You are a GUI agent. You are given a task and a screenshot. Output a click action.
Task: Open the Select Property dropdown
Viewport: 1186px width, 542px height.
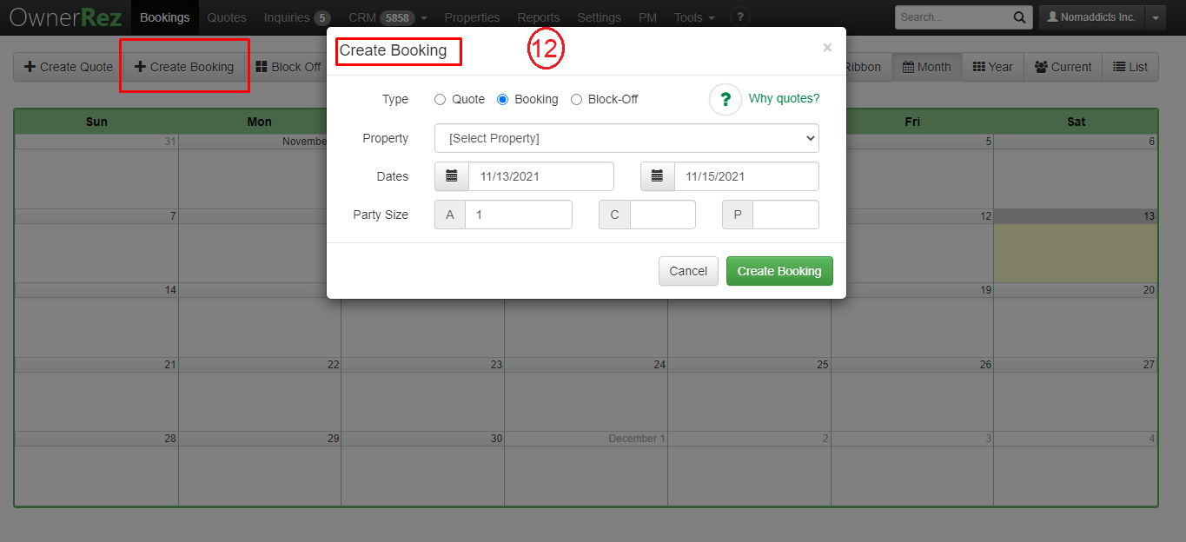pos(626,138)
